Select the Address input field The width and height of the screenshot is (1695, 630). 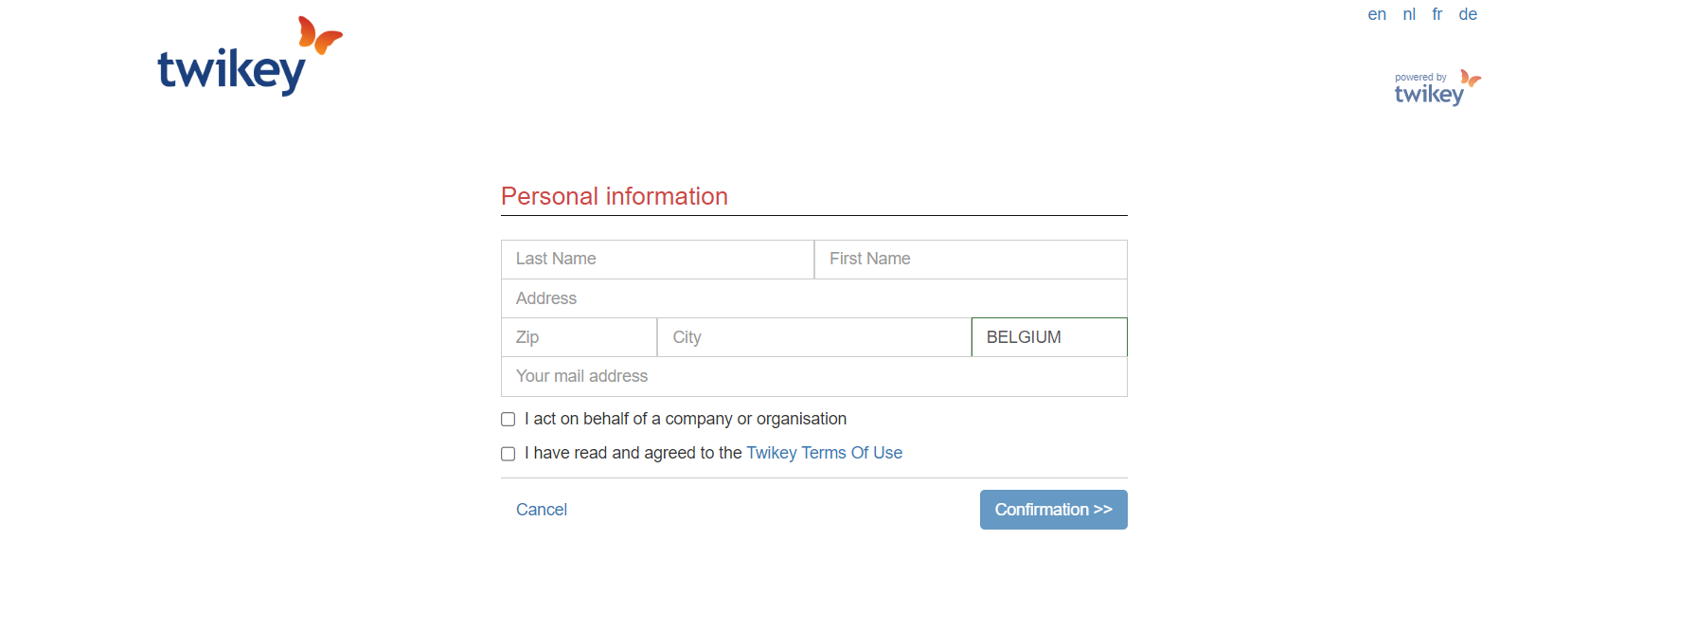(x=813, y=298)
